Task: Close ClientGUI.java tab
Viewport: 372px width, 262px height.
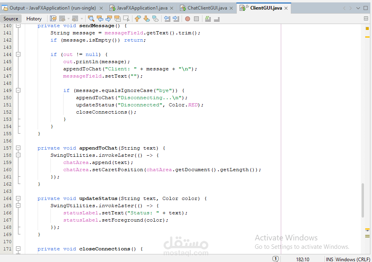Action: click(x=286, y=8)
